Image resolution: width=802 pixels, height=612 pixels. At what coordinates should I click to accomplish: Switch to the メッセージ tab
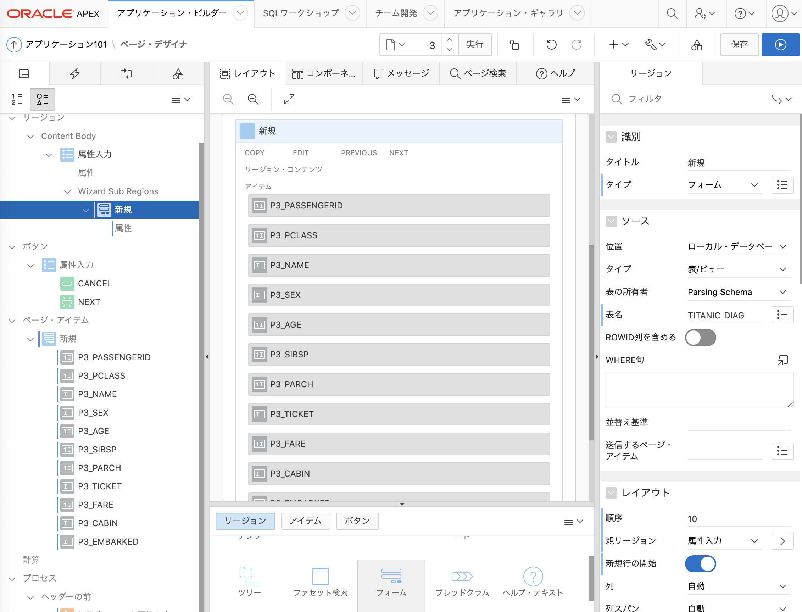(x=402, y=74)
